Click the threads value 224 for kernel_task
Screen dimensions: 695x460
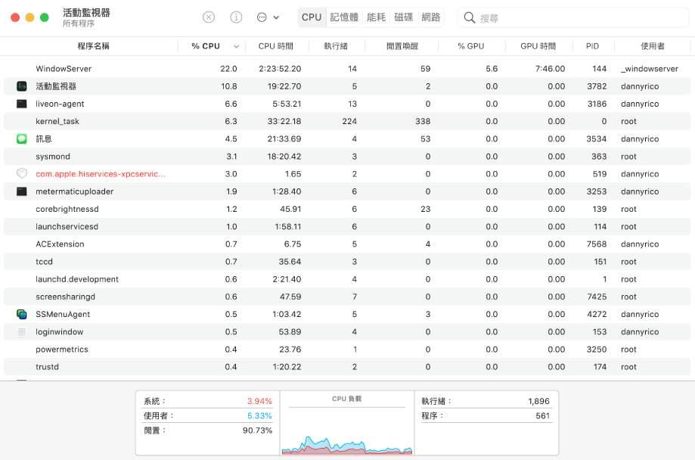coord(349,122)
